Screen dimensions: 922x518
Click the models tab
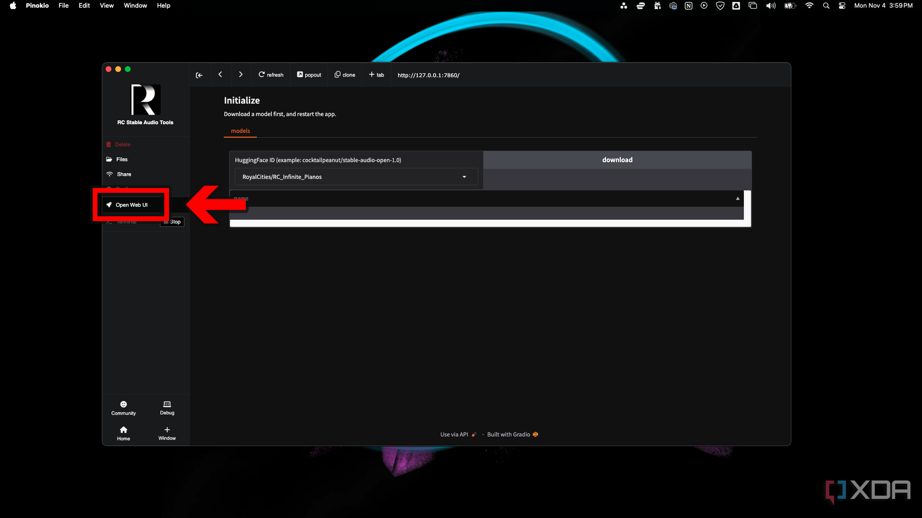(x=240, y=130)
